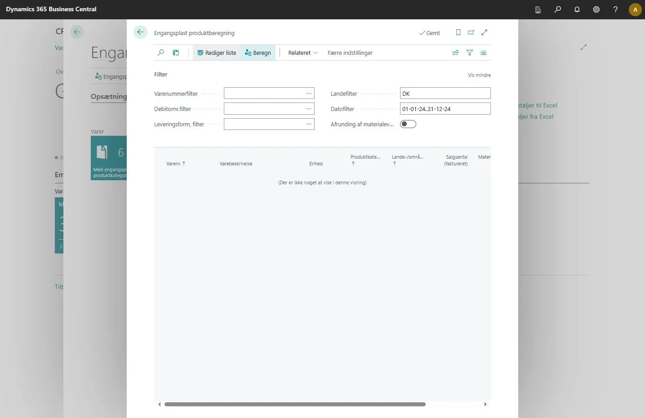Click the Rediger liste button

point(217,53)
